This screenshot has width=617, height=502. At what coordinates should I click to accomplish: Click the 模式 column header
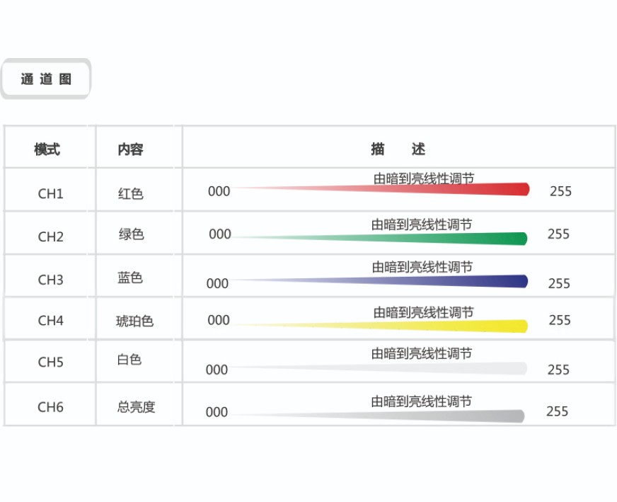(47, 149)
